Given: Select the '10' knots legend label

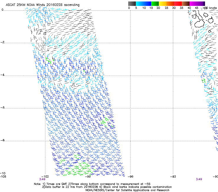Looking at the screenshot, I should (x=144, y=8).
